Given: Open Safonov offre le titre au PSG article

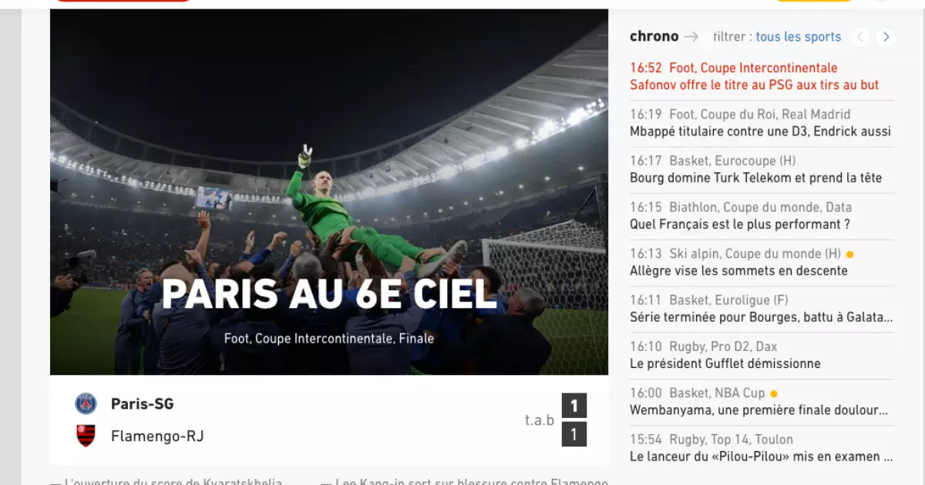Looking at the screenshot, I should (754, 85).
